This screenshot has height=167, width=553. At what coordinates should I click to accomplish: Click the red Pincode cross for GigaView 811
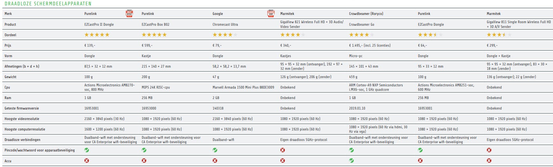(x=489, y=150)
